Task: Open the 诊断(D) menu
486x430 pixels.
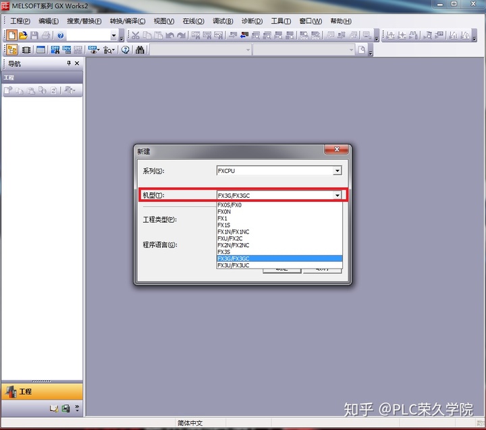Action: [x=252, y=21]
